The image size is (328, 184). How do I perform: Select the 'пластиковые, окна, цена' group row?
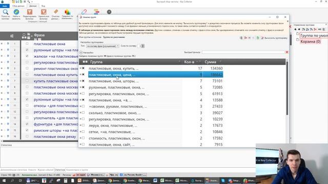156,75
